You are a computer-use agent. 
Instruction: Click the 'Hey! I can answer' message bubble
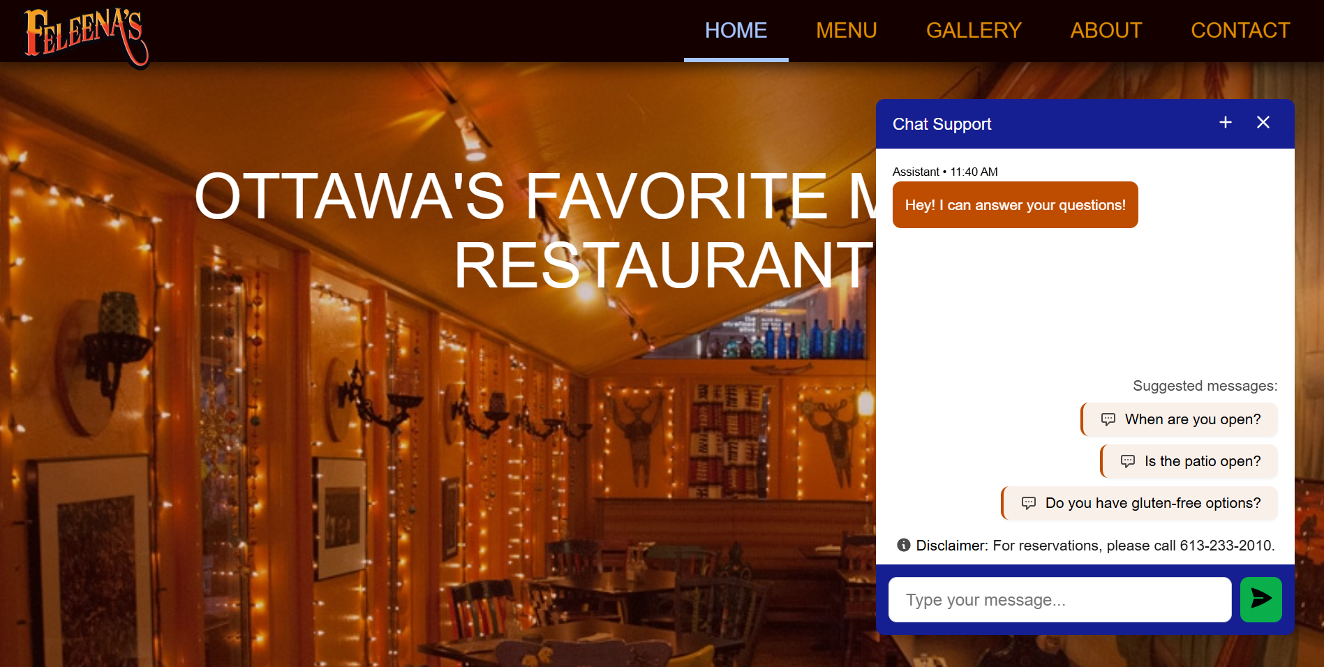pos(1015,205)
